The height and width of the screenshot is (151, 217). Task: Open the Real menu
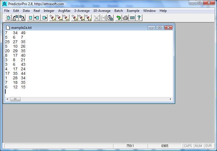click(x=37, y=11)
